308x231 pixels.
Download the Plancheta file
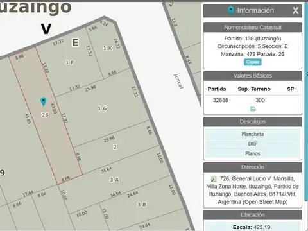point(253,134)
